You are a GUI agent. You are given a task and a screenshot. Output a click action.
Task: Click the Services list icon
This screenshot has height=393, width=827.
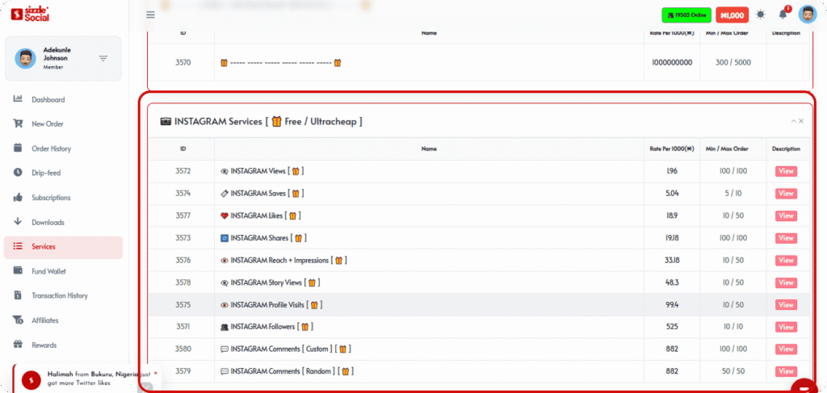click(x=18, y=246)
